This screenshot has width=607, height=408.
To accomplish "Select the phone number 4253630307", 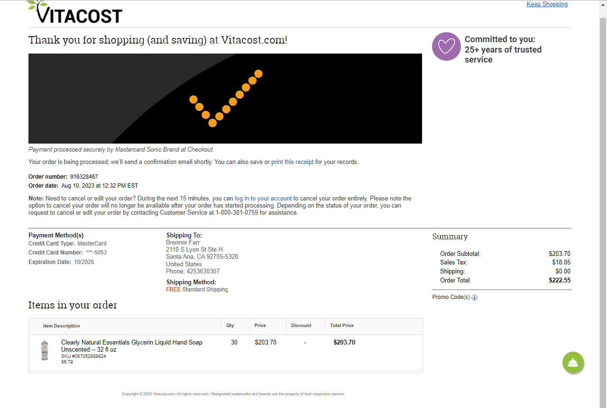I will coord(203,272).
